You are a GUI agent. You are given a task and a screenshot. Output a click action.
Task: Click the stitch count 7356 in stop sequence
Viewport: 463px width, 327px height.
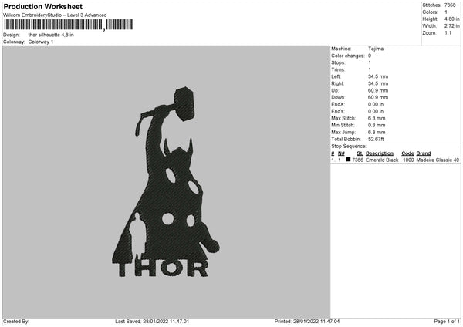pyautogui.click(x=357, y=160)
